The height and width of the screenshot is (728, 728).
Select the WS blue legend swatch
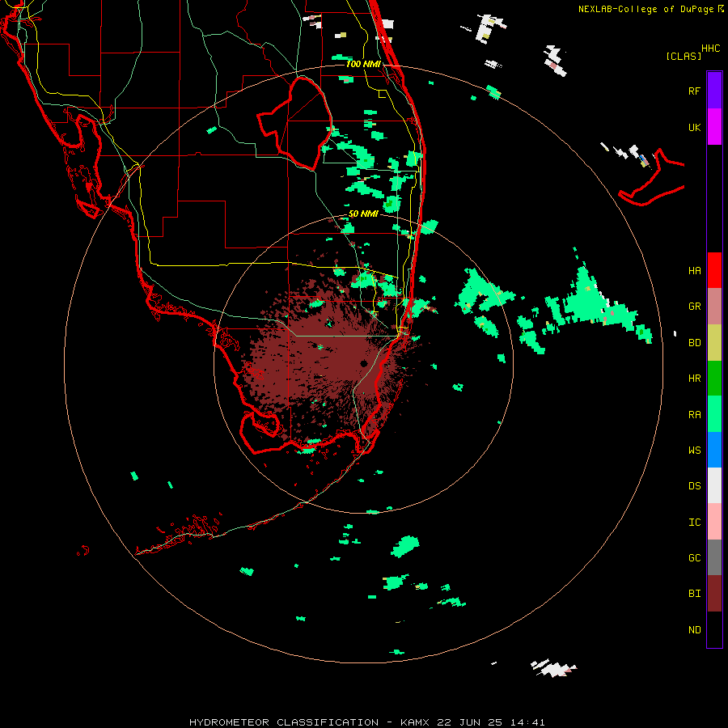coord(714,450)
